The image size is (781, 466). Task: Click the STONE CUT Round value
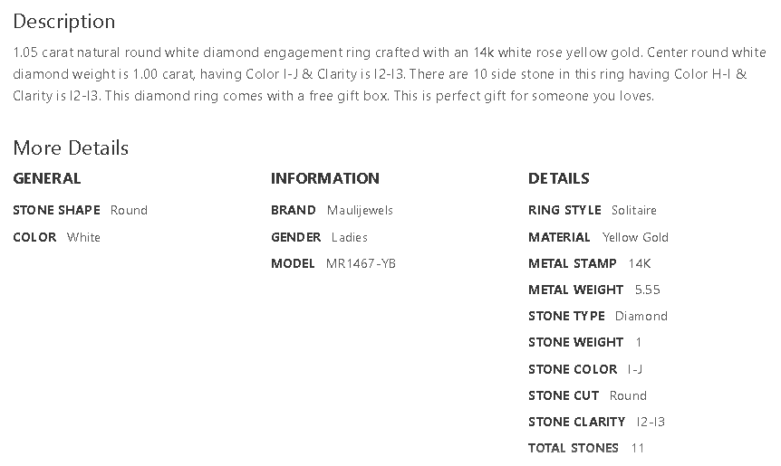(628, 395)
